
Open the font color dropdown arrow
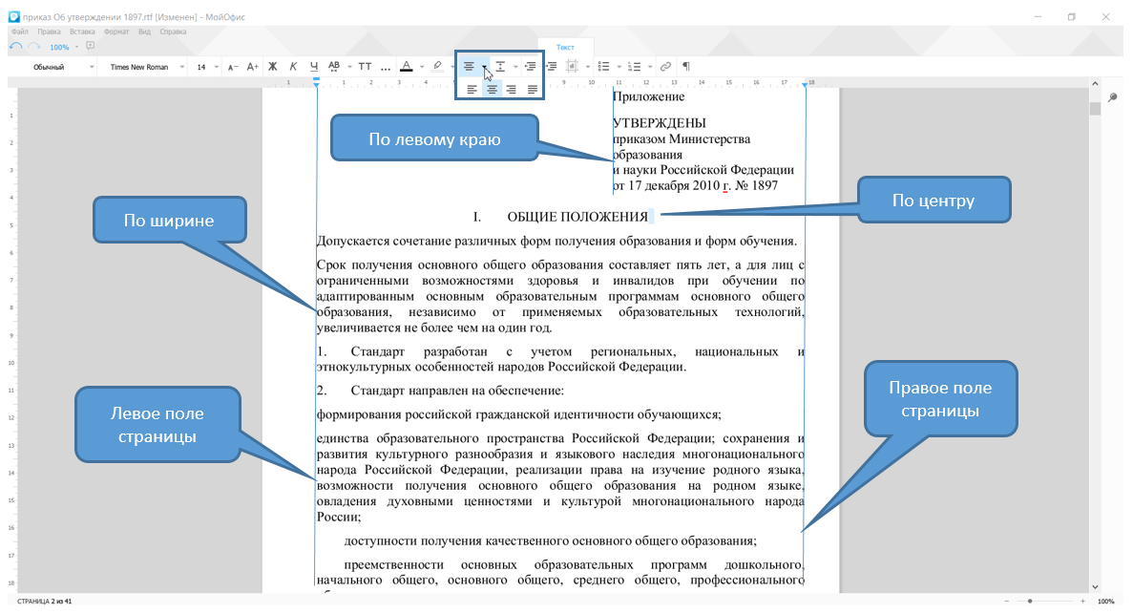(422, 67)
